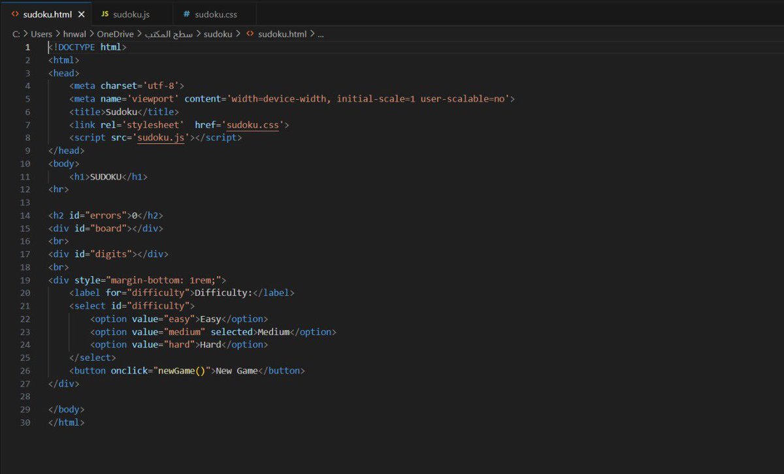Click 'SUDOKU' heading text inside h1

[106, 176]
